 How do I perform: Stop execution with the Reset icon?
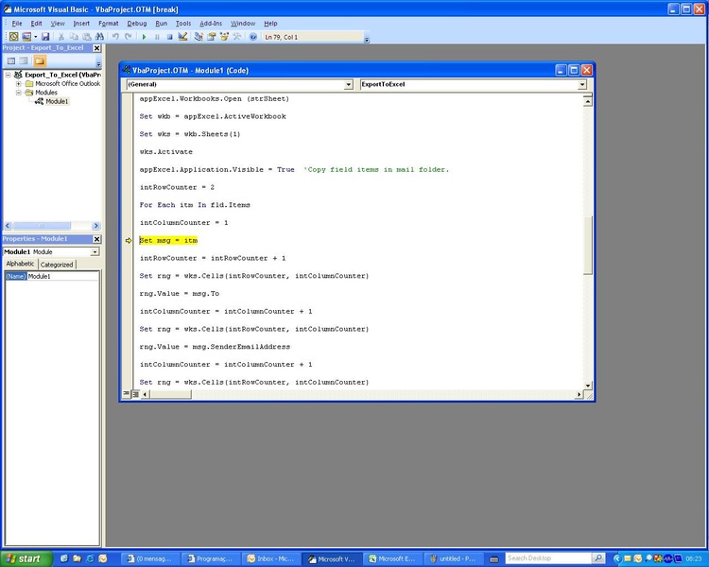point(169,37)
